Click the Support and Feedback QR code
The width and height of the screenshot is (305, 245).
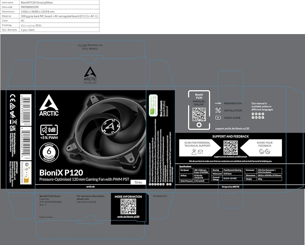[230, 148]
